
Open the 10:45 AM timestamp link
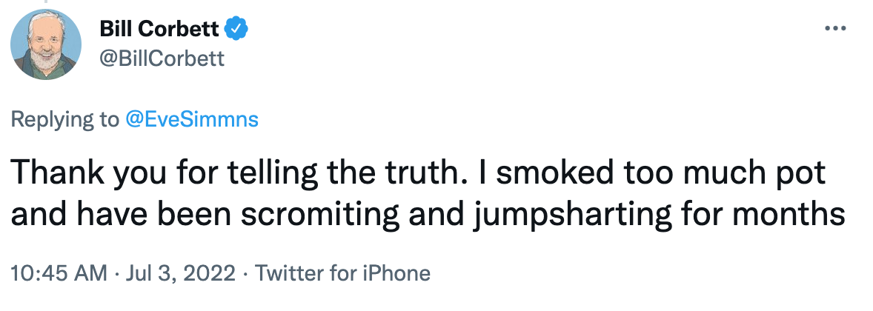pos(59,273)
